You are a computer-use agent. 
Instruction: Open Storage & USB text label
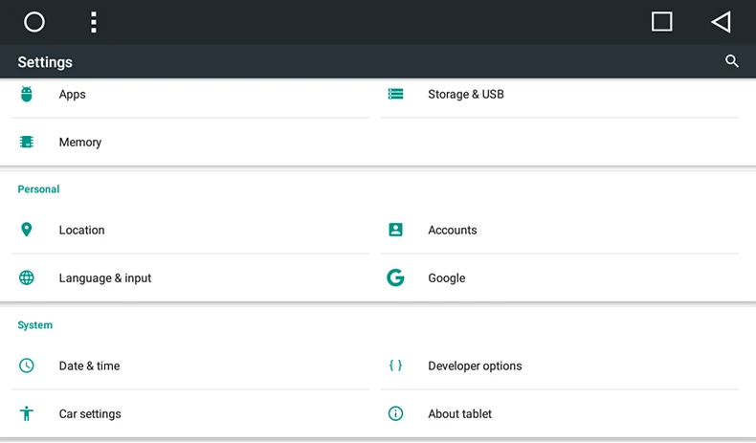466,94
